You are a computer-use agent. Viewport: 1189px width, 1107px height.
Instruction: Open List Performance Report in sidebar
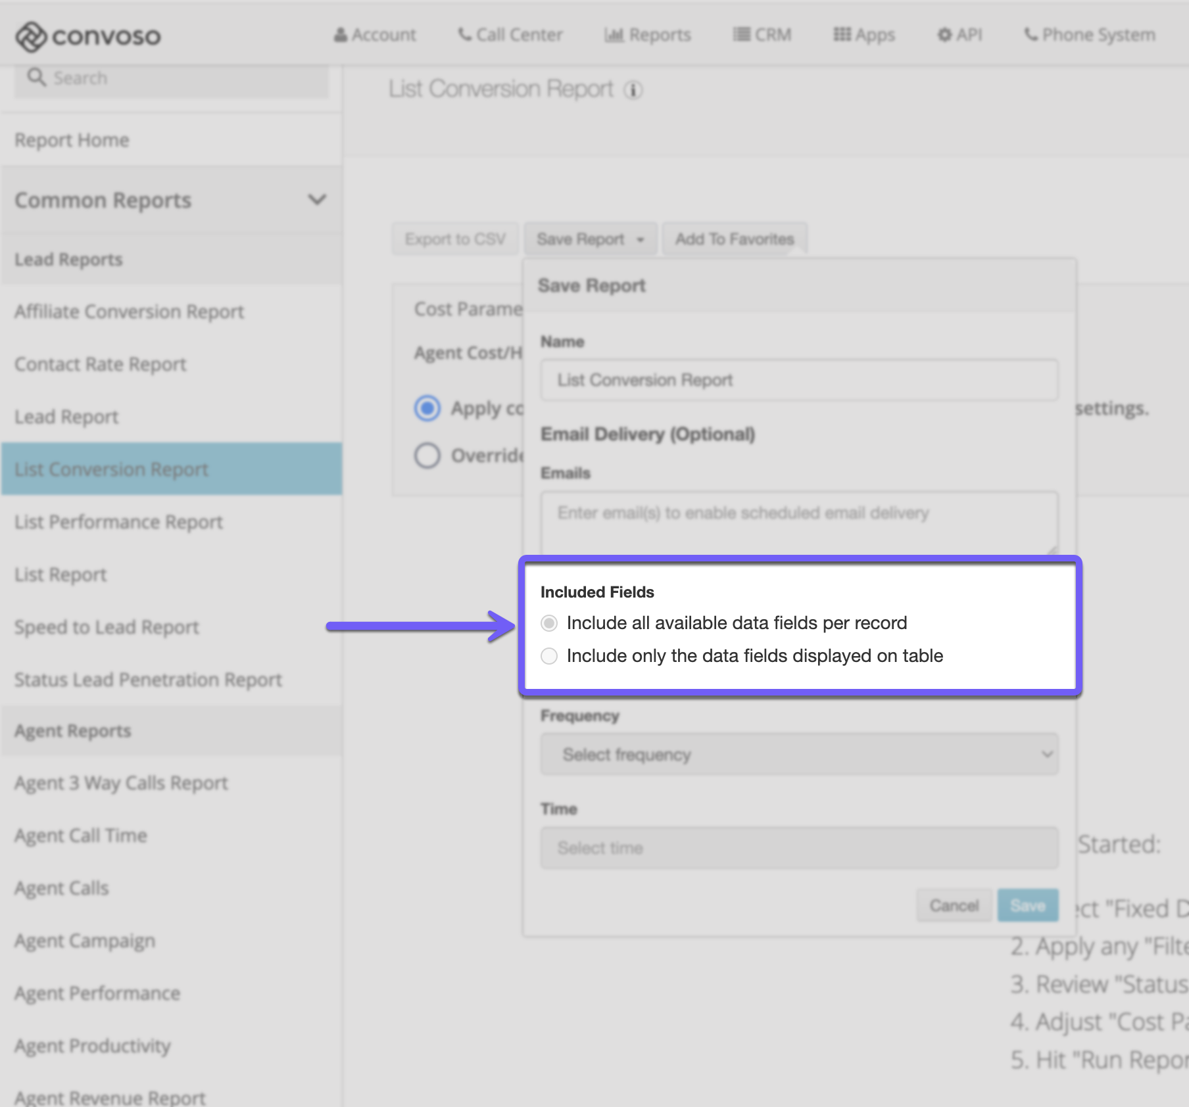point(118,522)
